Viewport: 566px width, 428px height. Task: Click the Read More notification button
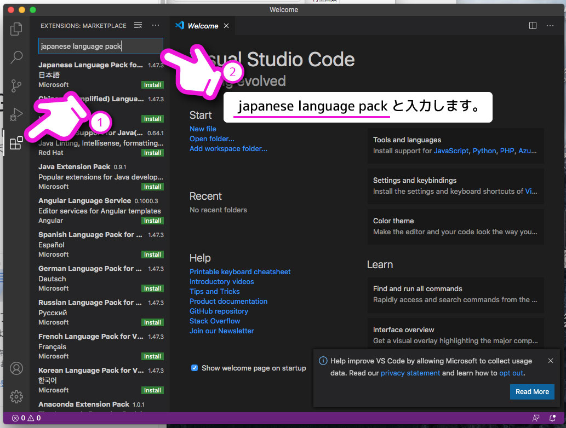coord(532,391)
